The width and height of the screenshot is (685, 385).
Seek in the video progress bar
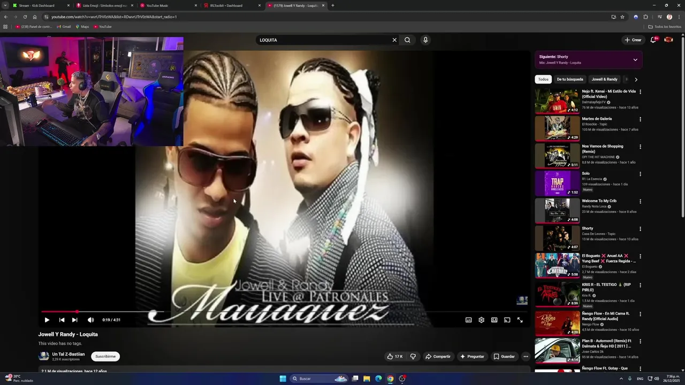pyautogui.click(x=284, y=311)
